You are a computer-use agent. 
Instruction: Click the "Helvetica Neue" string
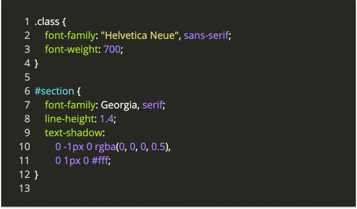click(139, 36)
